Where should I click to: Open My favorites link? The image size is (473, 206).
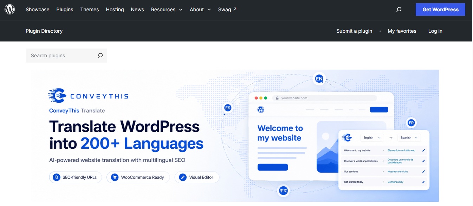[x=402, y=31]
